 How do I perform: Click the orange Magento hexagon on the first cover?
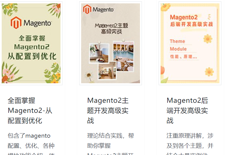coord(16,23)
